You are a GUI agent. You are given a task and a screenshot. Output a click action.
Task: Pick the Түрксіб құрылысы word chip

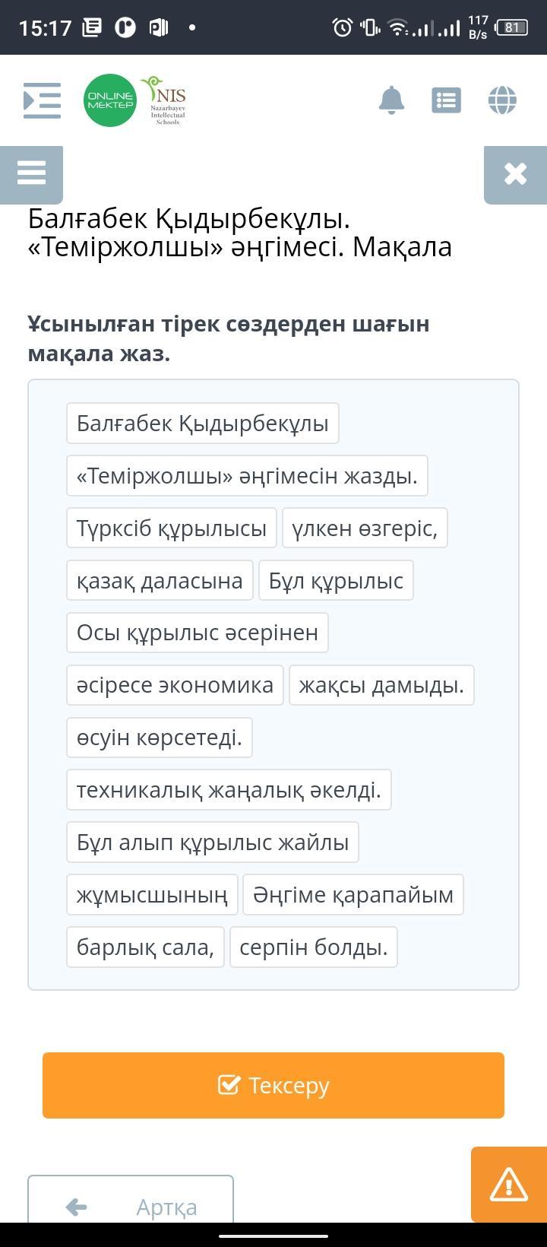coord(172,528)
